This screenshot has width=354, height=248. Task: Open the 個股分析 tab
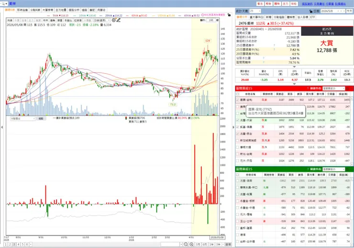(74, 10)
